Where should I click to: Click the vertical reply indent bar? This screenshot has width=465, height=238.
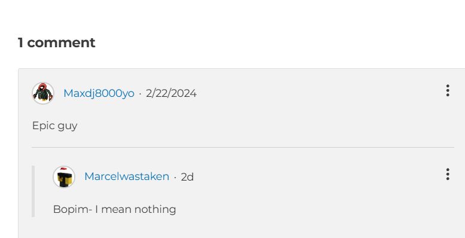point(33,191)
